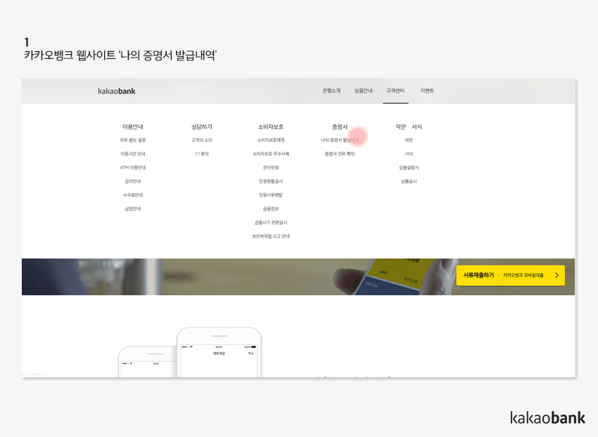
Task: Open 약관 link under 약관·서식
Action: (x=409, y=141)
